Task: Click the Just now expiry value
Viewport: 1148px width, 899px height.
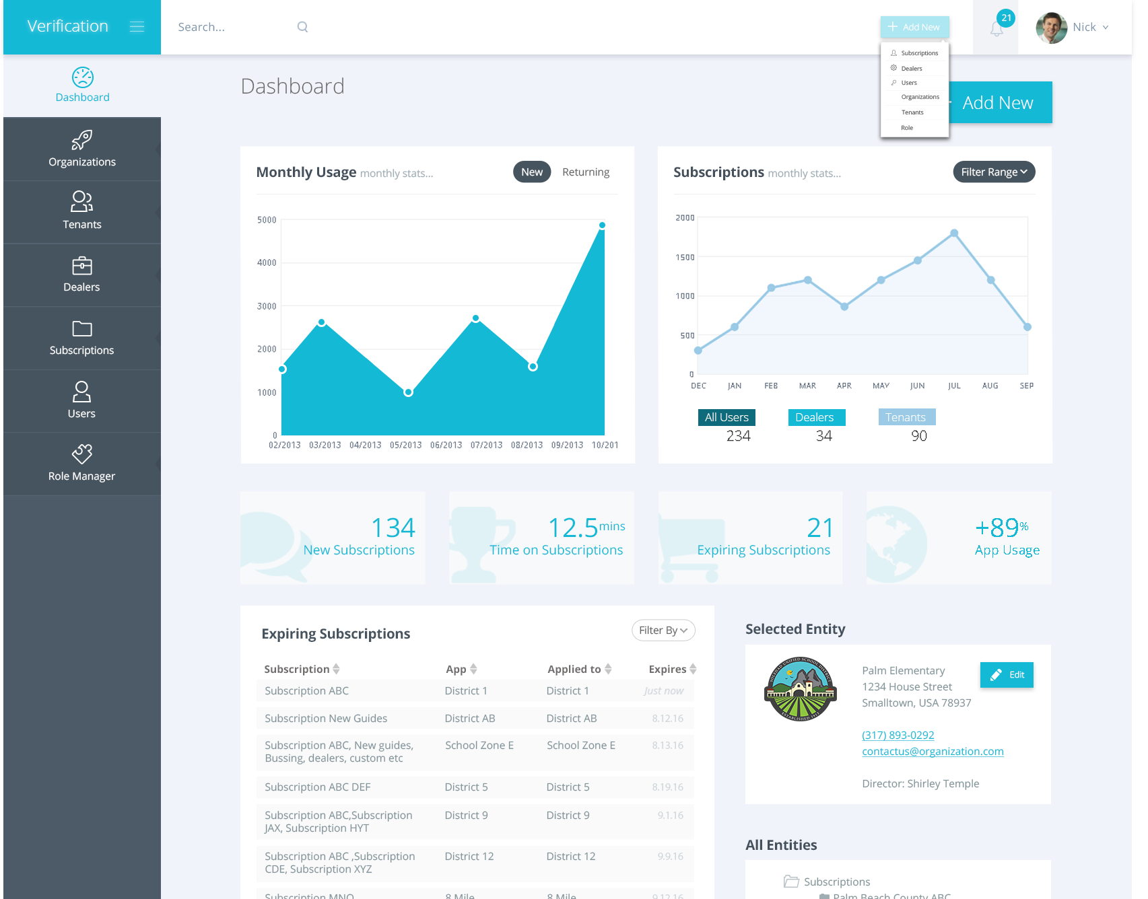Action: [663, 690]
